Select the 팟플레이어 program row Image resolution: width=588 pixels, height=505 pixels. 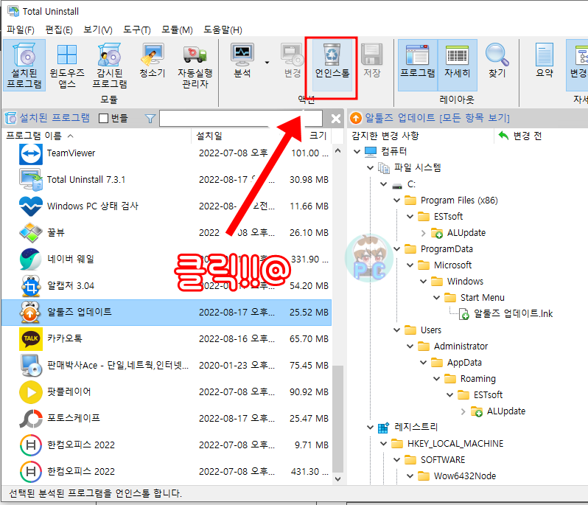click(167, 391)
